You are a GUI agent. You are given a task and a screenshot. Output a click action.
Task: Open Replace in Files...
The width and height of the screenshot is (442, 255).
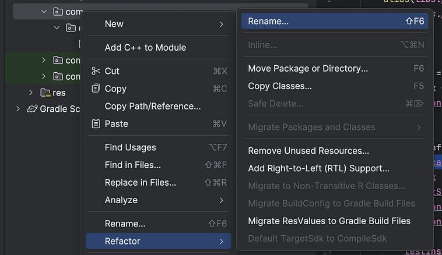(158, 182)
